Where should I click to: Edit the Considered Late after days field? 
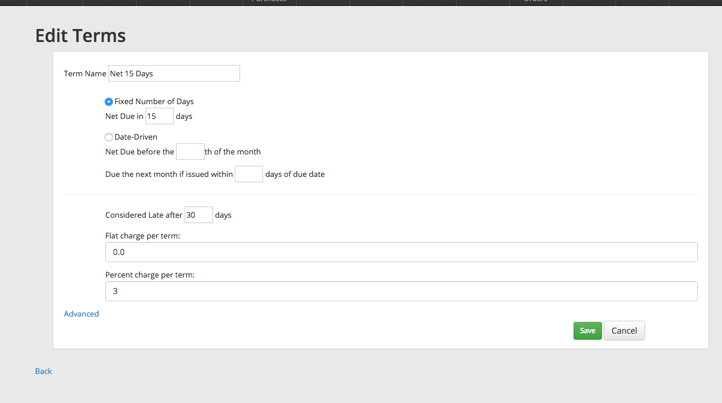coord(198,215)
